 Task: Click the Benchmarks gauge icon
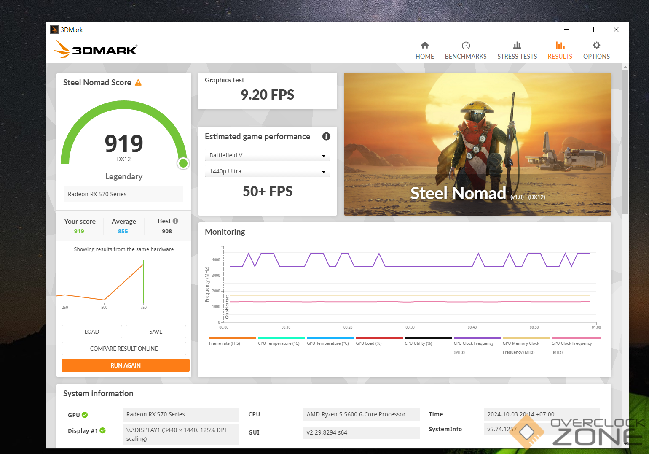pyautogui.click(x=466, y=45)
